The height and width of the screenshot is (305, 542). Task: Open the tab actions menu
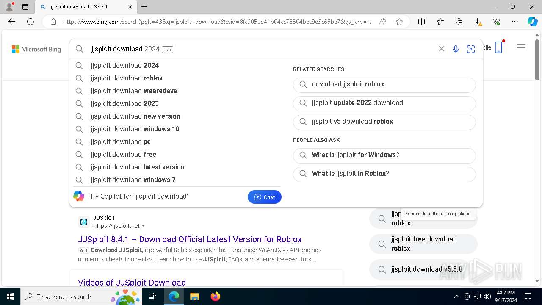(25, 7)
